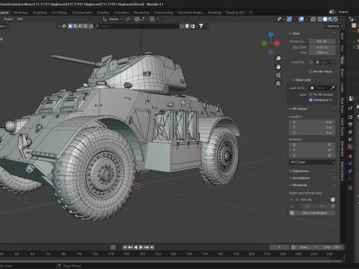Image resolution: width=359 pixels, height=269 pixels.
Task: Play animation in reverse in timeline
Action: pyautogui.click(x=136, y=247)
